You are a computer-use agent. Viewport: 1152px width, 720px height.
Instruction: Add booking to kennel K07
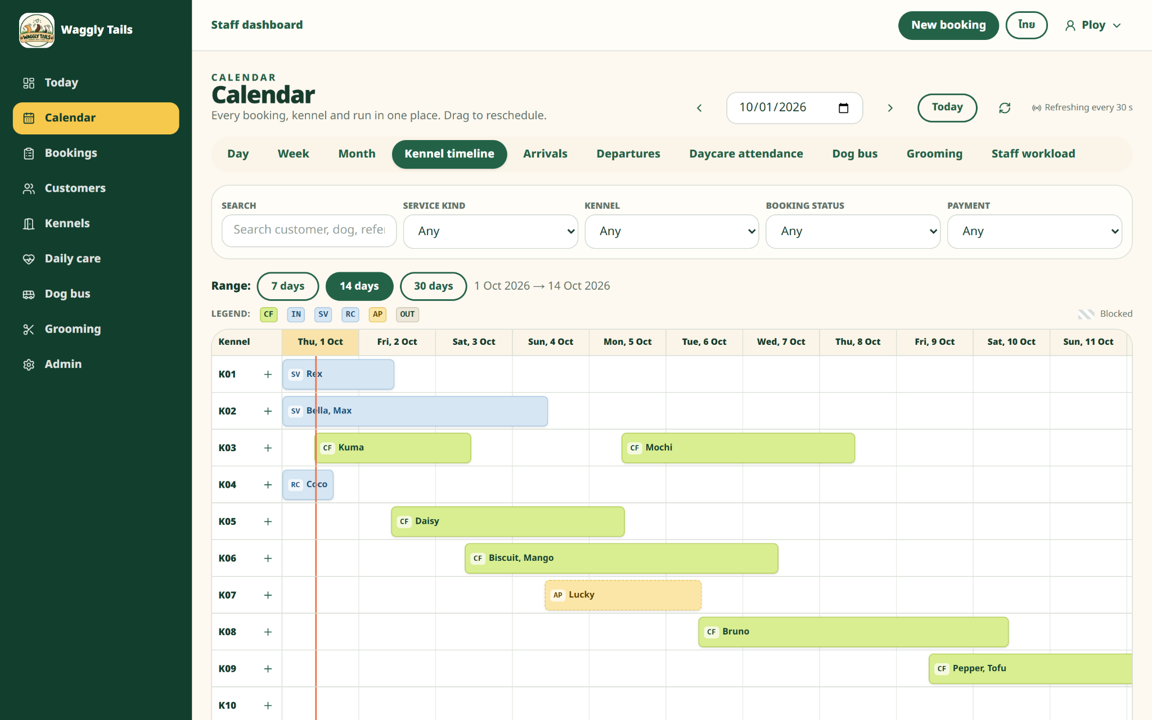[268, 595]
